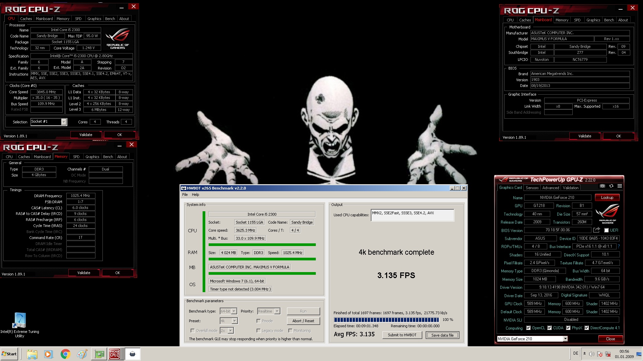The height and width of the screenshot is (361, 643).
Task: Open the GPU-Z hamburger menu icon
Action: [x=620, y=186]
